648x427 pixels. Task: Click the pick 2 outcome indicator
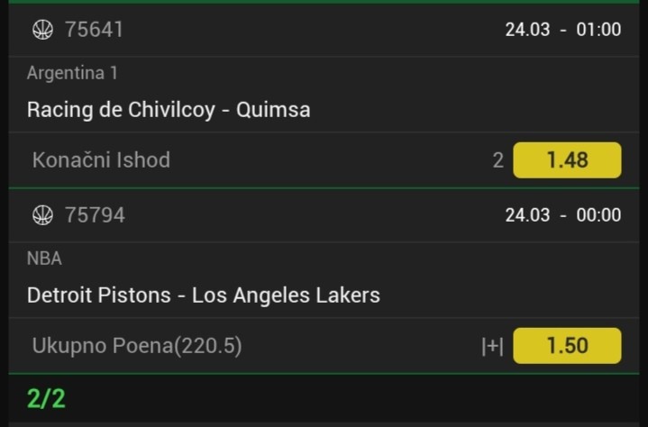pyautogui.click(x=497, y=160)
